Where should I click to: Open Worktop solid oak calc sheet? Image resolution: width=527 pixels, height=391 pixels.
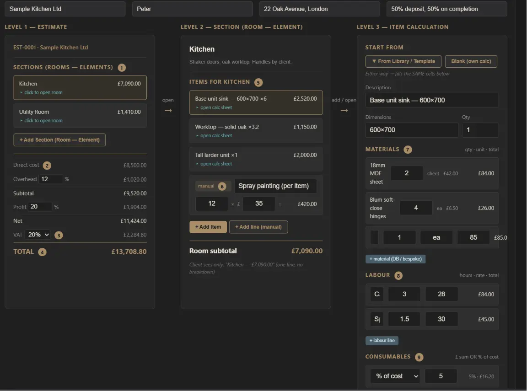pyautogui.click(x=256, y=131)
